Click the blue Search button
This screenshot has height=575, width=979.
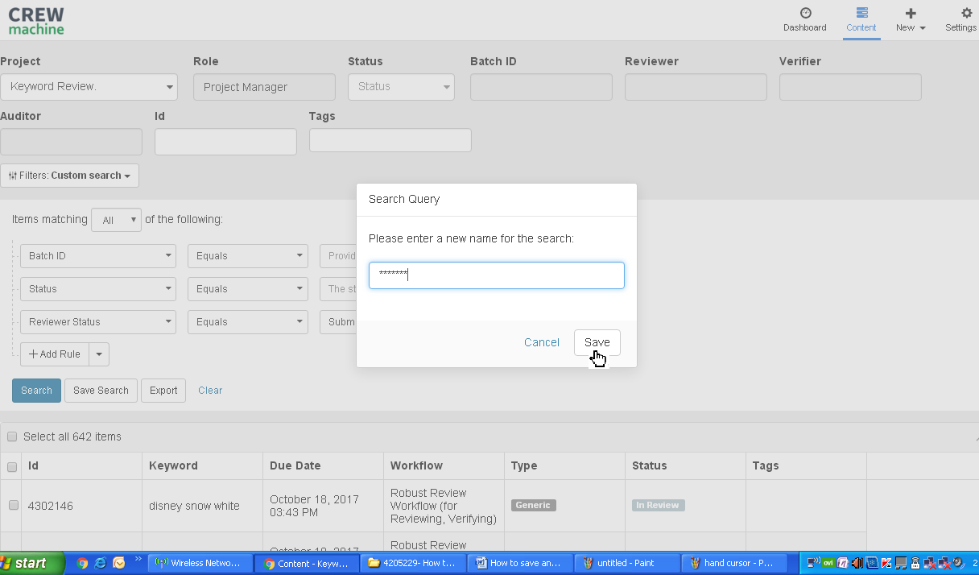[36, 391]
